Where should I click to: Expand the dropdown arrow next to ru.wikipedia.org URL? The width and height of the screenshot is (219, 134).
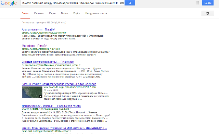click(80, 65)
